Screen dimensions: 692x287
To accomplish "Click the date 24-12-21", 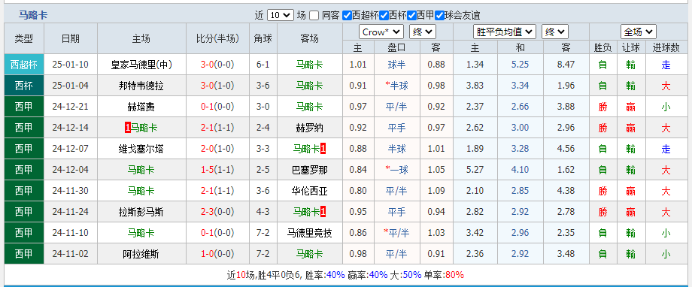I will click(71, 107).
